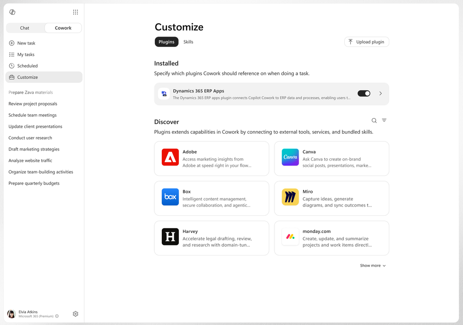
Task: Open Draft marketing strategies task
Action: (34, 149)
